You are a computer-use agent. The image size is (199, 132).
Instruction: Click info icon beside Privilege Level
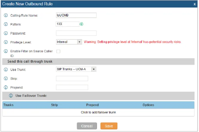click(6, 42)
